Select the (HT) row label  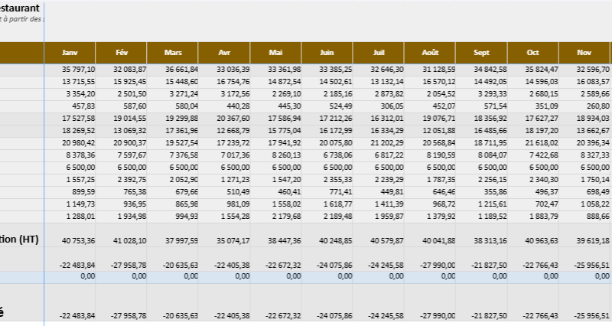pyautogui.click(x=19, y=239)
